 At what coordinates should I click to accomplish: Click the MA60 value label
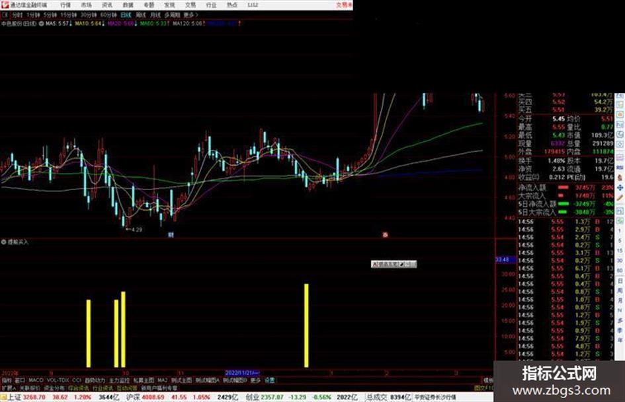[155, 24]
